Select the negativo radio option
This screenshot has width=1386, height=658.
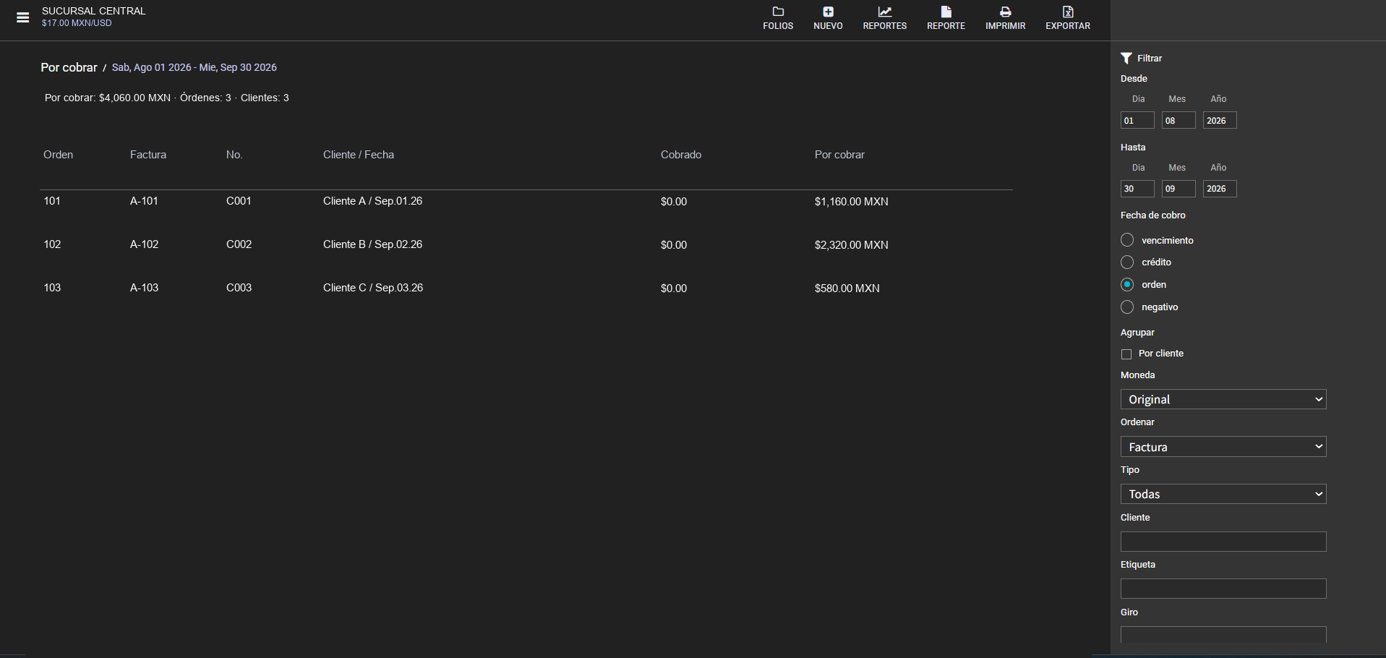click(x=1126, y=307)
